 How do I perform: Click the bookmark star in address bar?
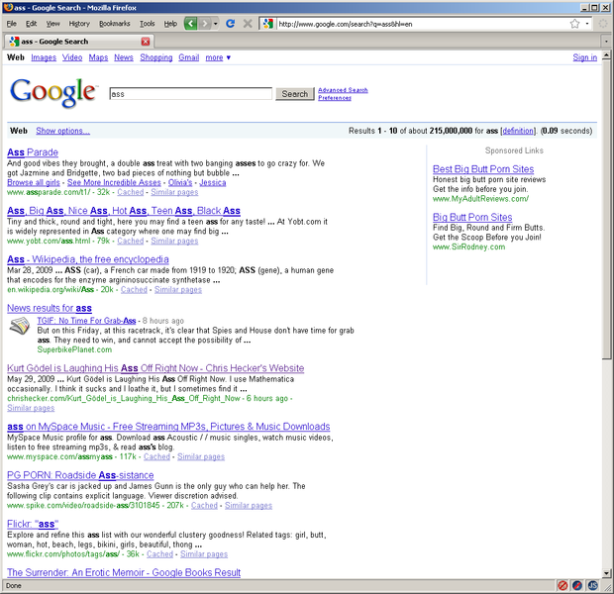(575, 23)
